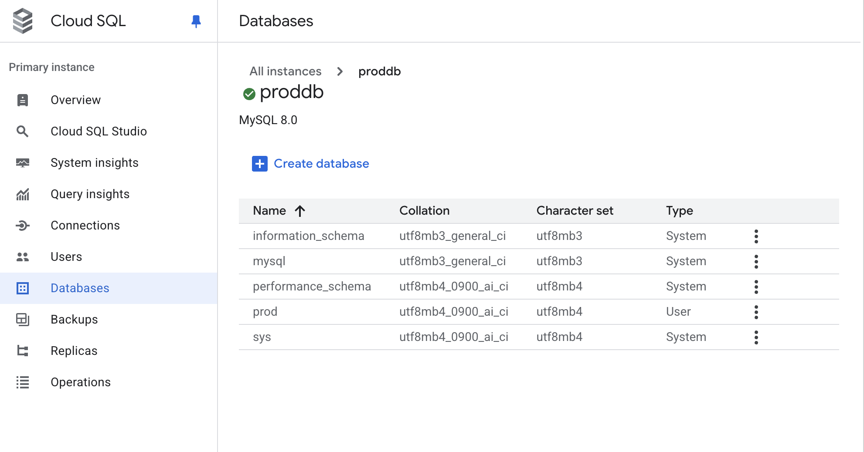
Task: Click the System insights chart icon
Action: coord(22,162)
